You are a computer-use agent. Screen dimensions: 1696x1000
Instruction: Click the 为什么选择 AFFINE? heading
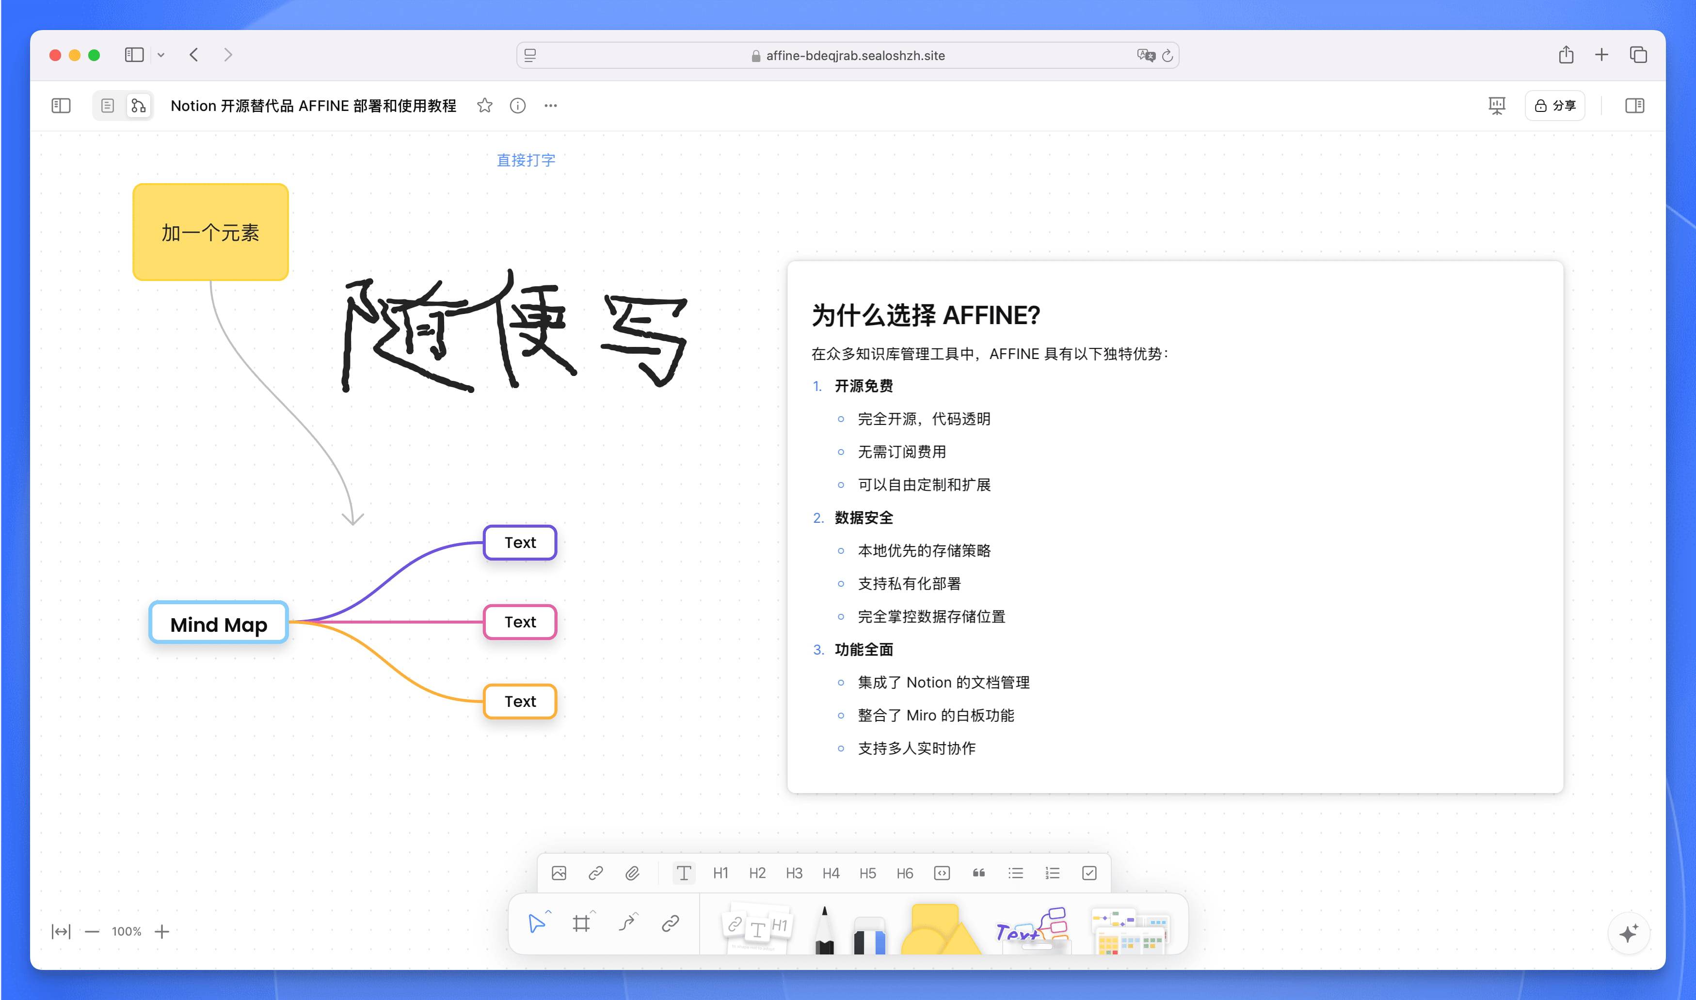[926, 315]
